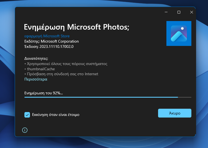Image resolution: width=208 pixels, height=148 pixels.
Task: Open the "εφαρμογή Microsoft Store" link
Action: (x=47, y=36)
